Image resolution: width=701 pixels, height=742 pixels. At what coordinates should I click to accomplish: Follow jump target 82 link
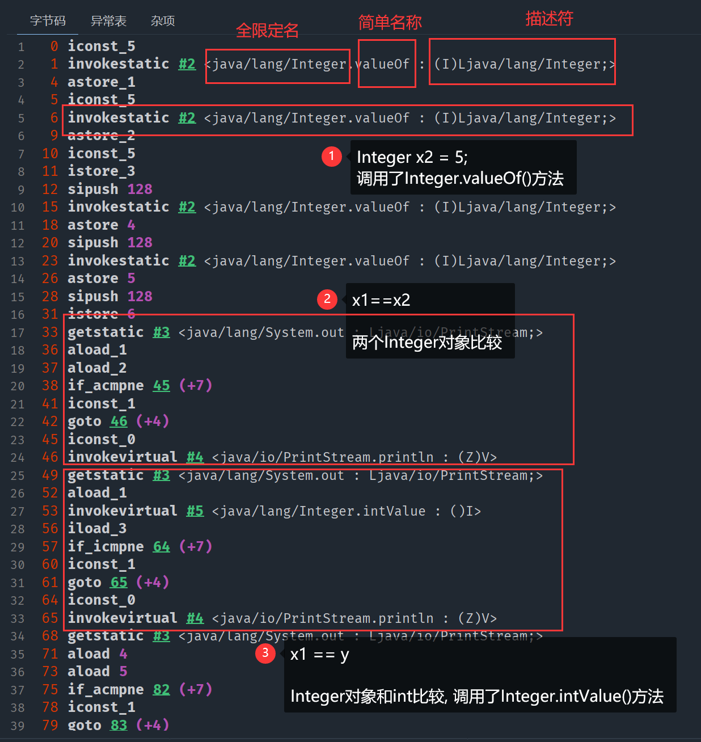[x=162, y=690]
